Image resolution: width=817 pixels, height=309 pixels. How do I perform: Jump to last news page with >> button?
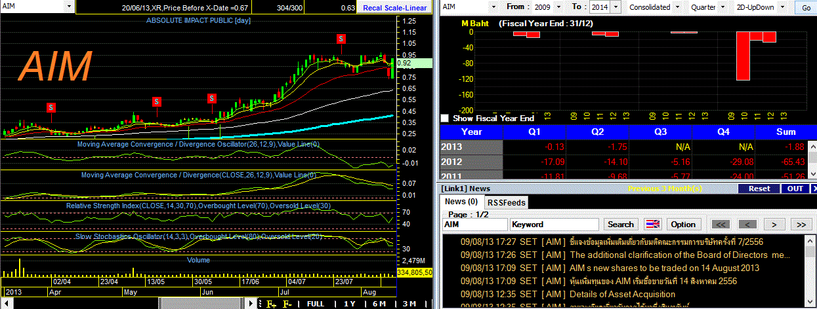(x=801, y=224)
